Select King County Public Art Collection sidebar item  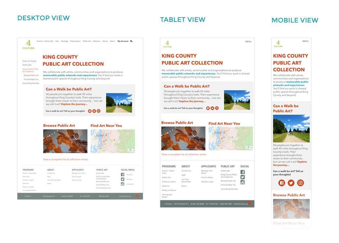30,70
